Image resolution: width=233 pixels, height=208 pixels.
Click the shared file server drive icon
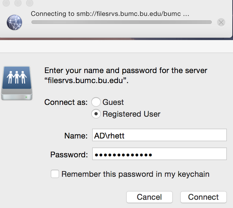pyautogui.click(x=17, y=83)
